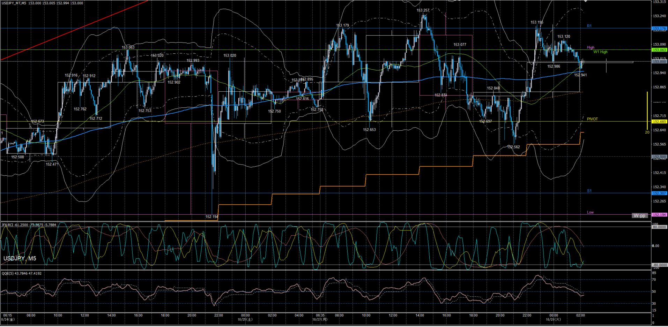Click the pink Low line label

[590, 212]
